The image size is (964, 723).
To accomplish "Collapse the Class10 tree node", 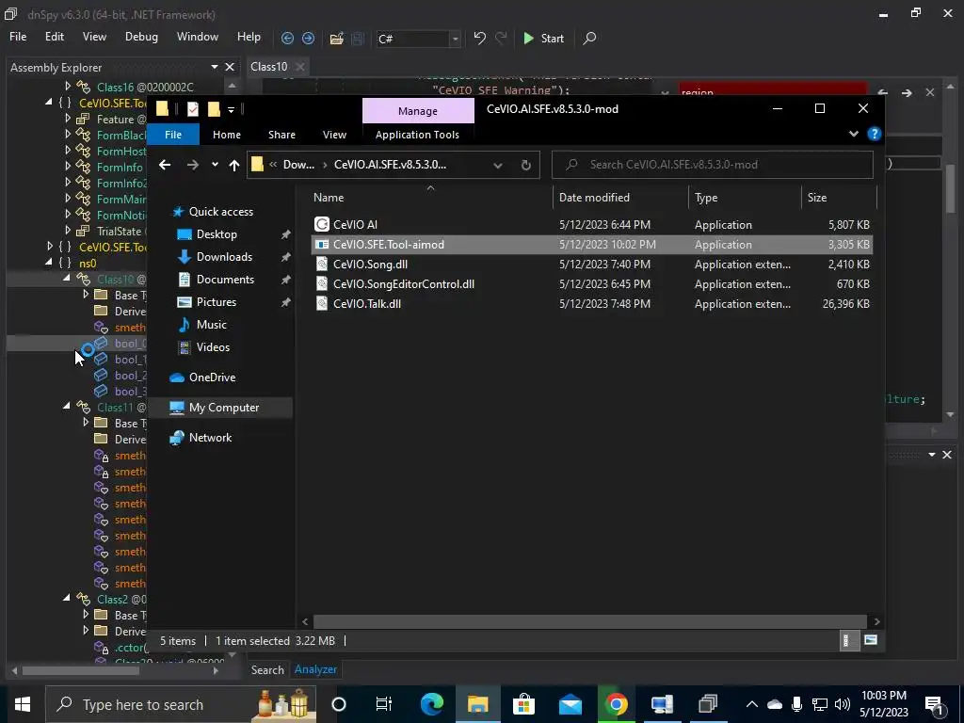I will tap(67, 279).
